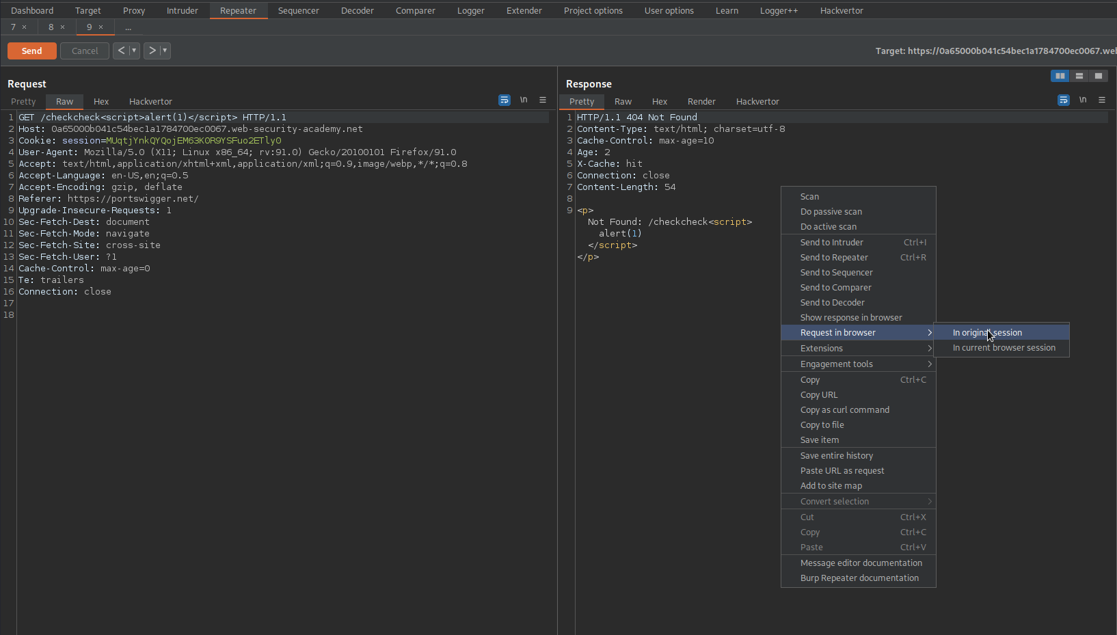Open Burp Repeater documentation entry
The image size is (1117, 635).
[859, 578]
